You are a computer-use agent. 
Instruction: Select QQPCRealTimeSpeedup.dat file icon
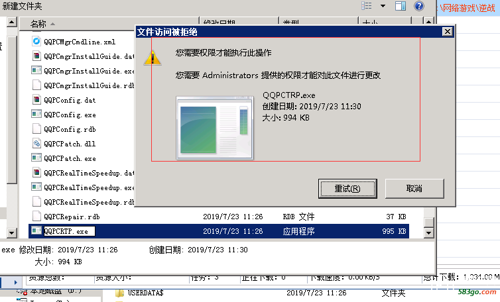[x=36, y=172]
